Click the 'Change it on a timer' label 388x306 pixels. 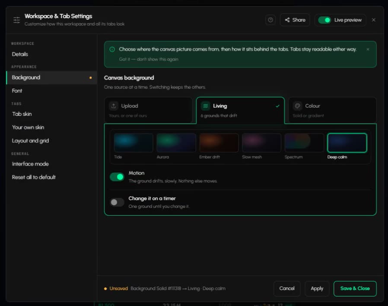tap(152, 198)
